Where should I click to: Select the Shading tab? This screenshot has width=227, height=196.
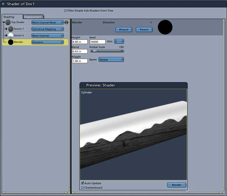coord(9,17)
